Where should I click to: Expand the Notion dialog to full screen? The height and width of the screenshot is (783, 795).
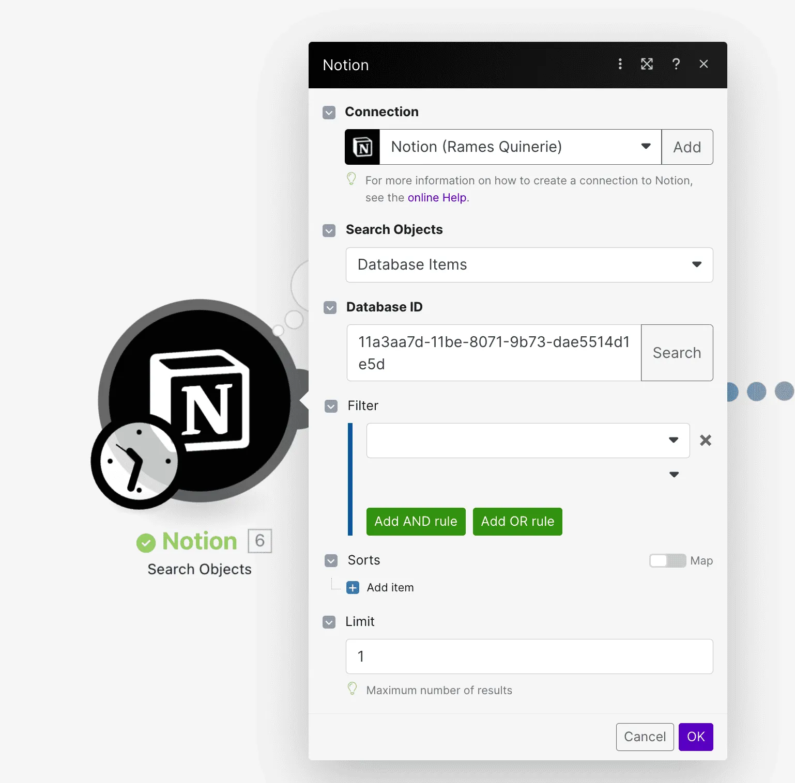point(647,64)
